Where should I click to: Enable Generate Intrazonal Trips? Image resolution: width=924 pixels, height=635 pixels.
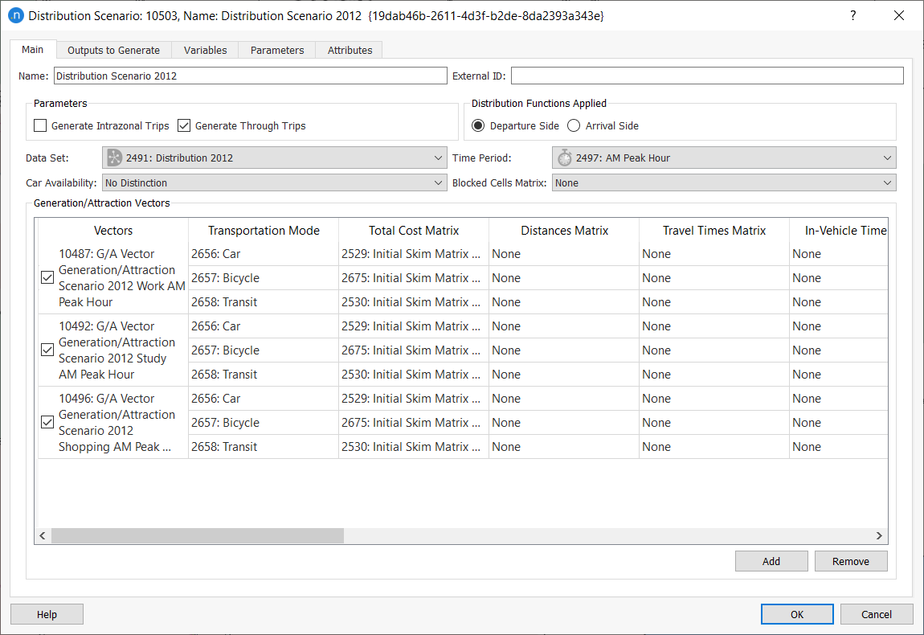click(40, 125)
